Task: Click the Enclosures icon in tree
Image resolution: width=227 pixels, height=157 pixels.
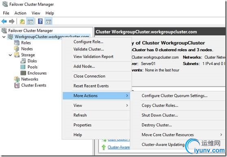Action: pos(23,73)
